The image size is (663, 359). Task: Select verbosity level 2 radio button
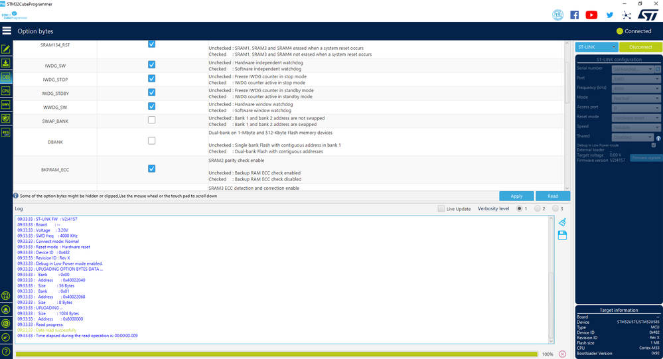(x=537, y=208)
